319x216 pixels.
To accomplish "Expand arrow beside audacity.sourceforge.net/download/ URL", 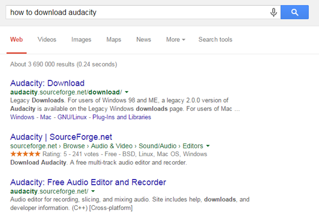I will point(127,92).
